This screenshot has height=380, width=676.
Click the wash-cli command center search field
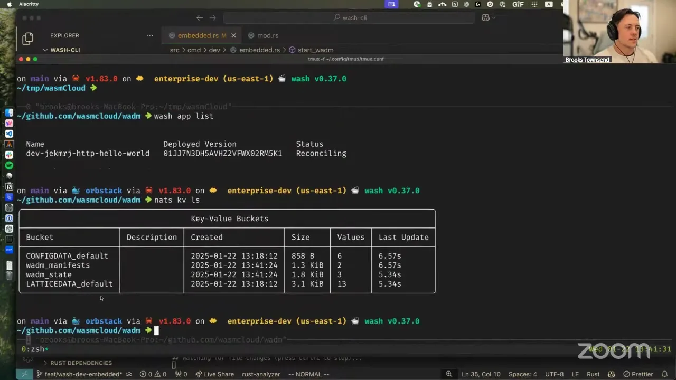[349, 17]
